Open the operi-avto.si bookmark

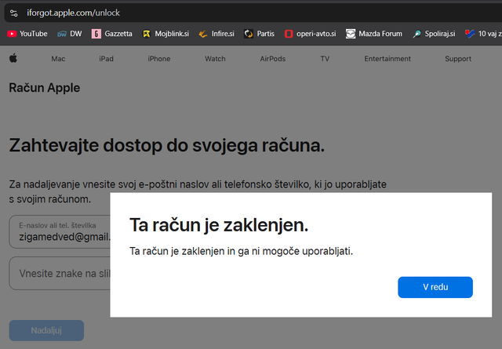pos(311,34)
